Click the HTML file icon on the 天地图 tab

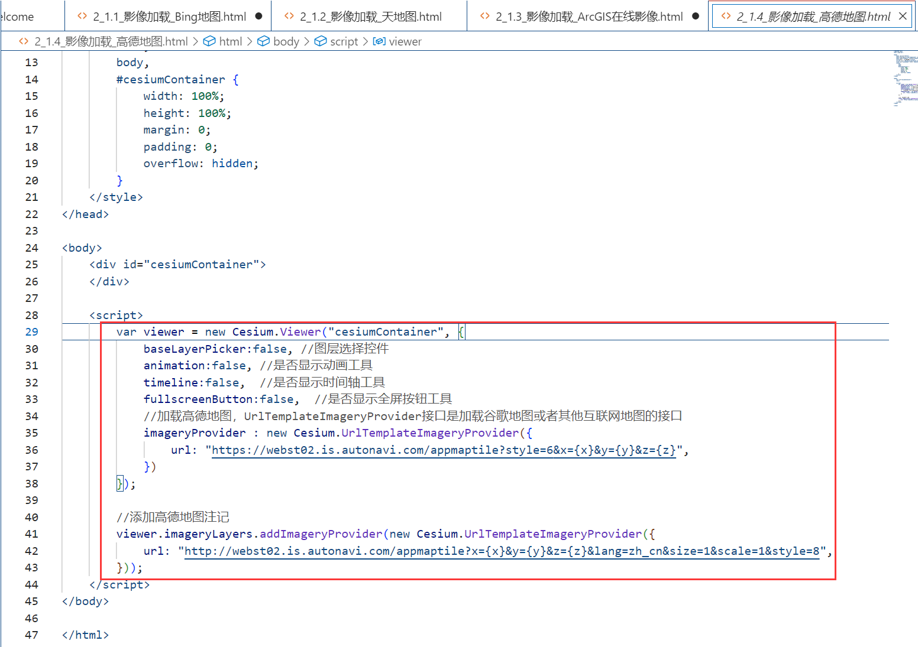click(289, 16)
